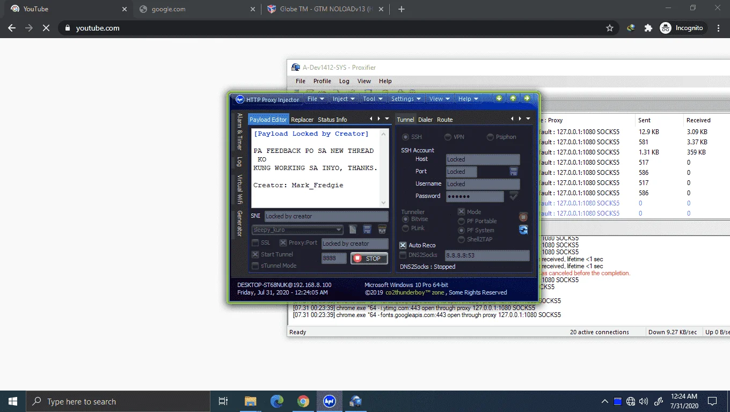This screenshot has height=412, width=730.
Task: Open the Generator side panel
Action: click(x=240, y=223)
